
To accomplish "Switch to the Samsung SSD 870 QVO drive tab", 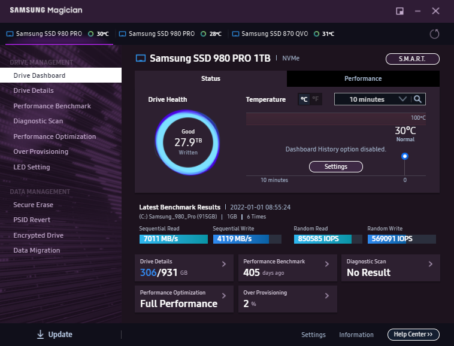I will click(283, 34).
